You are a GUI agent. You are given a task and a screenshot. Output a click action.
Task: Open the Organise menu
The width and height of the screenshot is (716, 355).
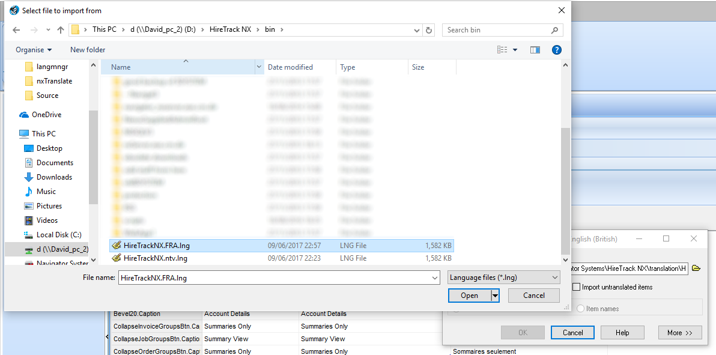[x=32, y=50]
